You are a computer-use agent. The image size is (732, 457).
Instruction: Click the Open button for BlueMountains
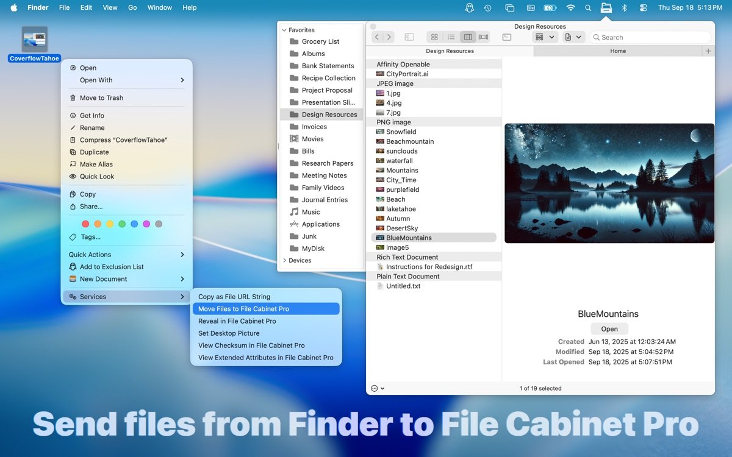pyautogui.click(x=608, y=328)
